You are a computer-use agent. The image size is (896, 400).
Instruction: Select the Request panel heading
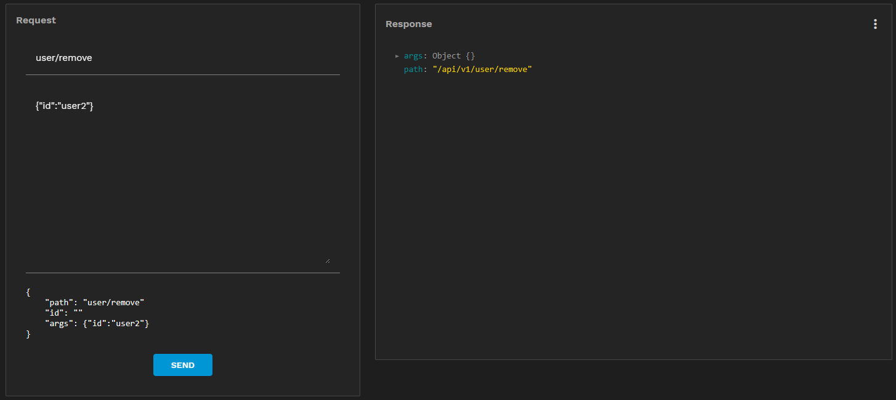[36, 20]
